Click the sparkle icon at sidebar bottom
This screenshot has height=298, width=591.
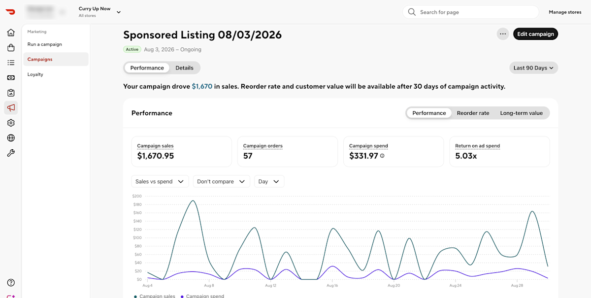[11, 296]
